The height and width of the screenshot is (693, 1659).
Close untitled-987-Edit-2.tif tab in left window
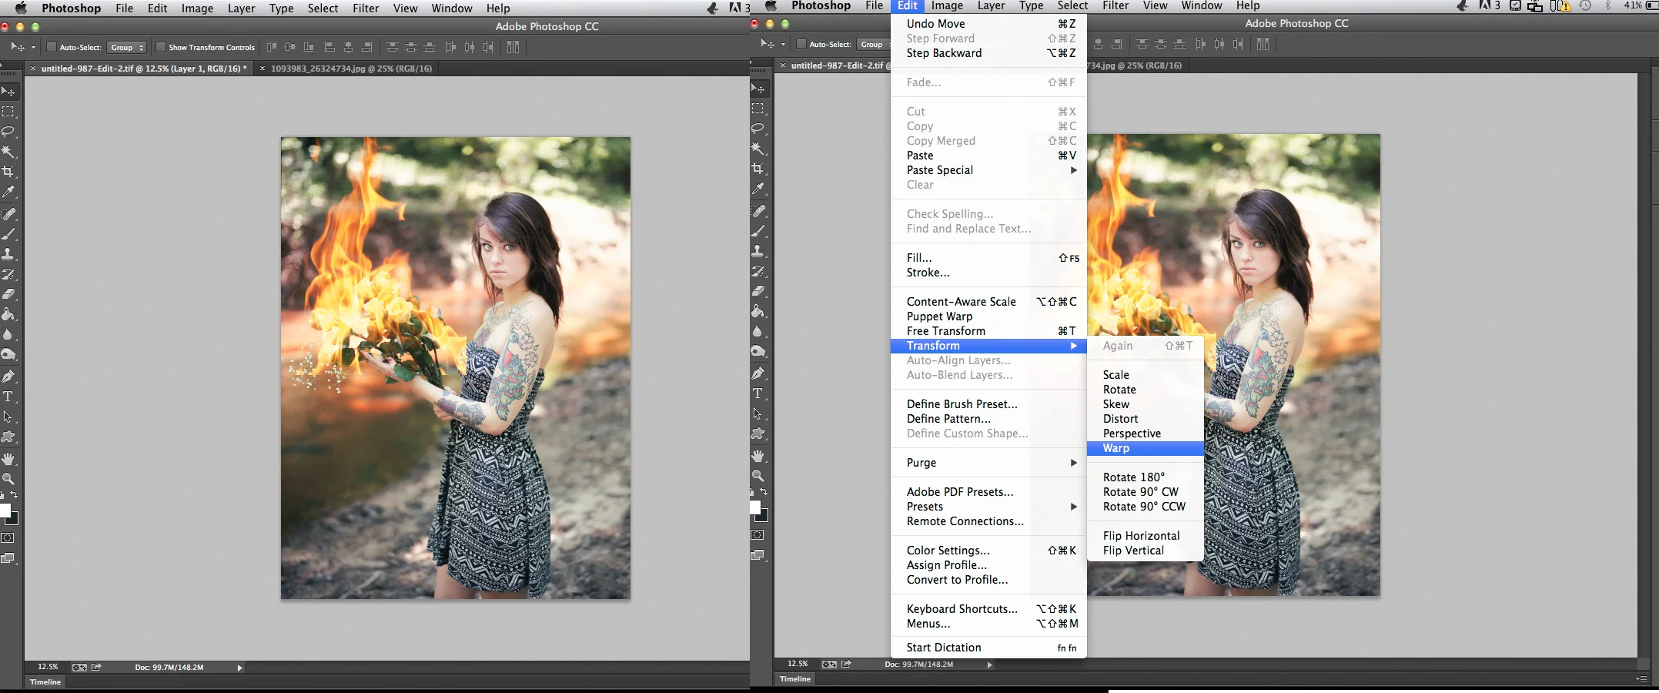(32, 69)
